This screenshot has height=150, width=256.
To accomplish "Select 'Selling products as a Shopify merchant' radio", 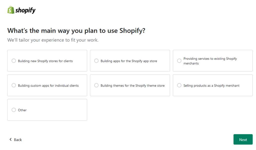I will pyautogui.click(x=179, y=85).
